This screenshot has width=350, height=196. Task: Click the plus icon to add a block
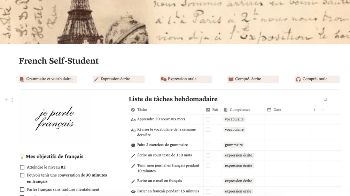(x=6, y=100)
